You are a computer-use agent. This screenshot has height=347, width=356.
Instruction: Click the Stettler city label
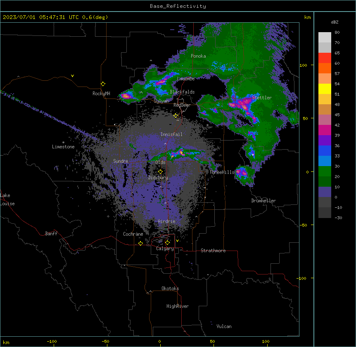tap(262, 98)
